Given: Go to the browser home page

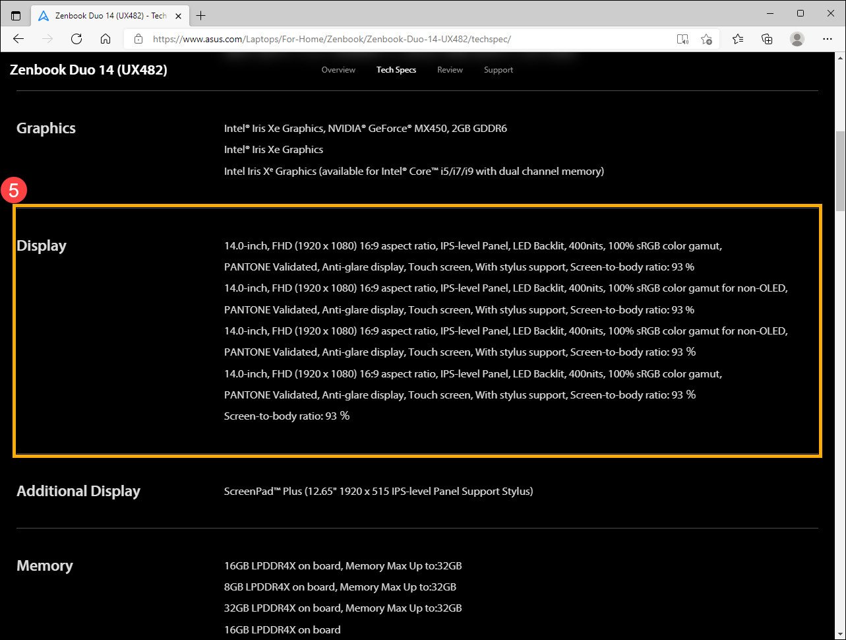Looking at the screenshot, I should point(106,39).
